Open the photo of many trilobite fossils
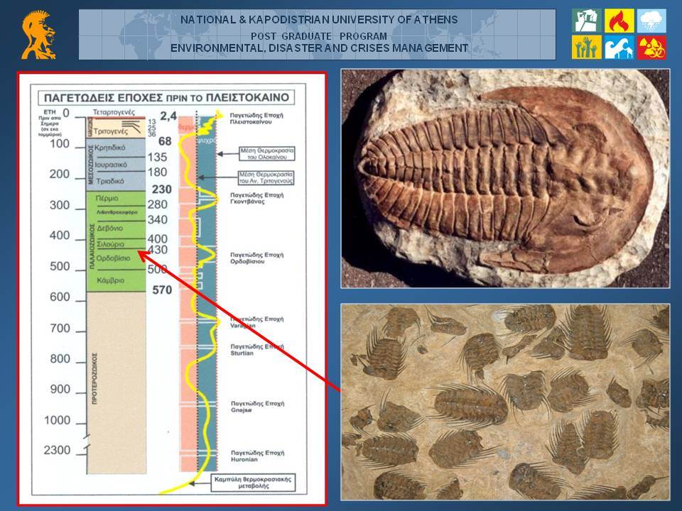 505,402
